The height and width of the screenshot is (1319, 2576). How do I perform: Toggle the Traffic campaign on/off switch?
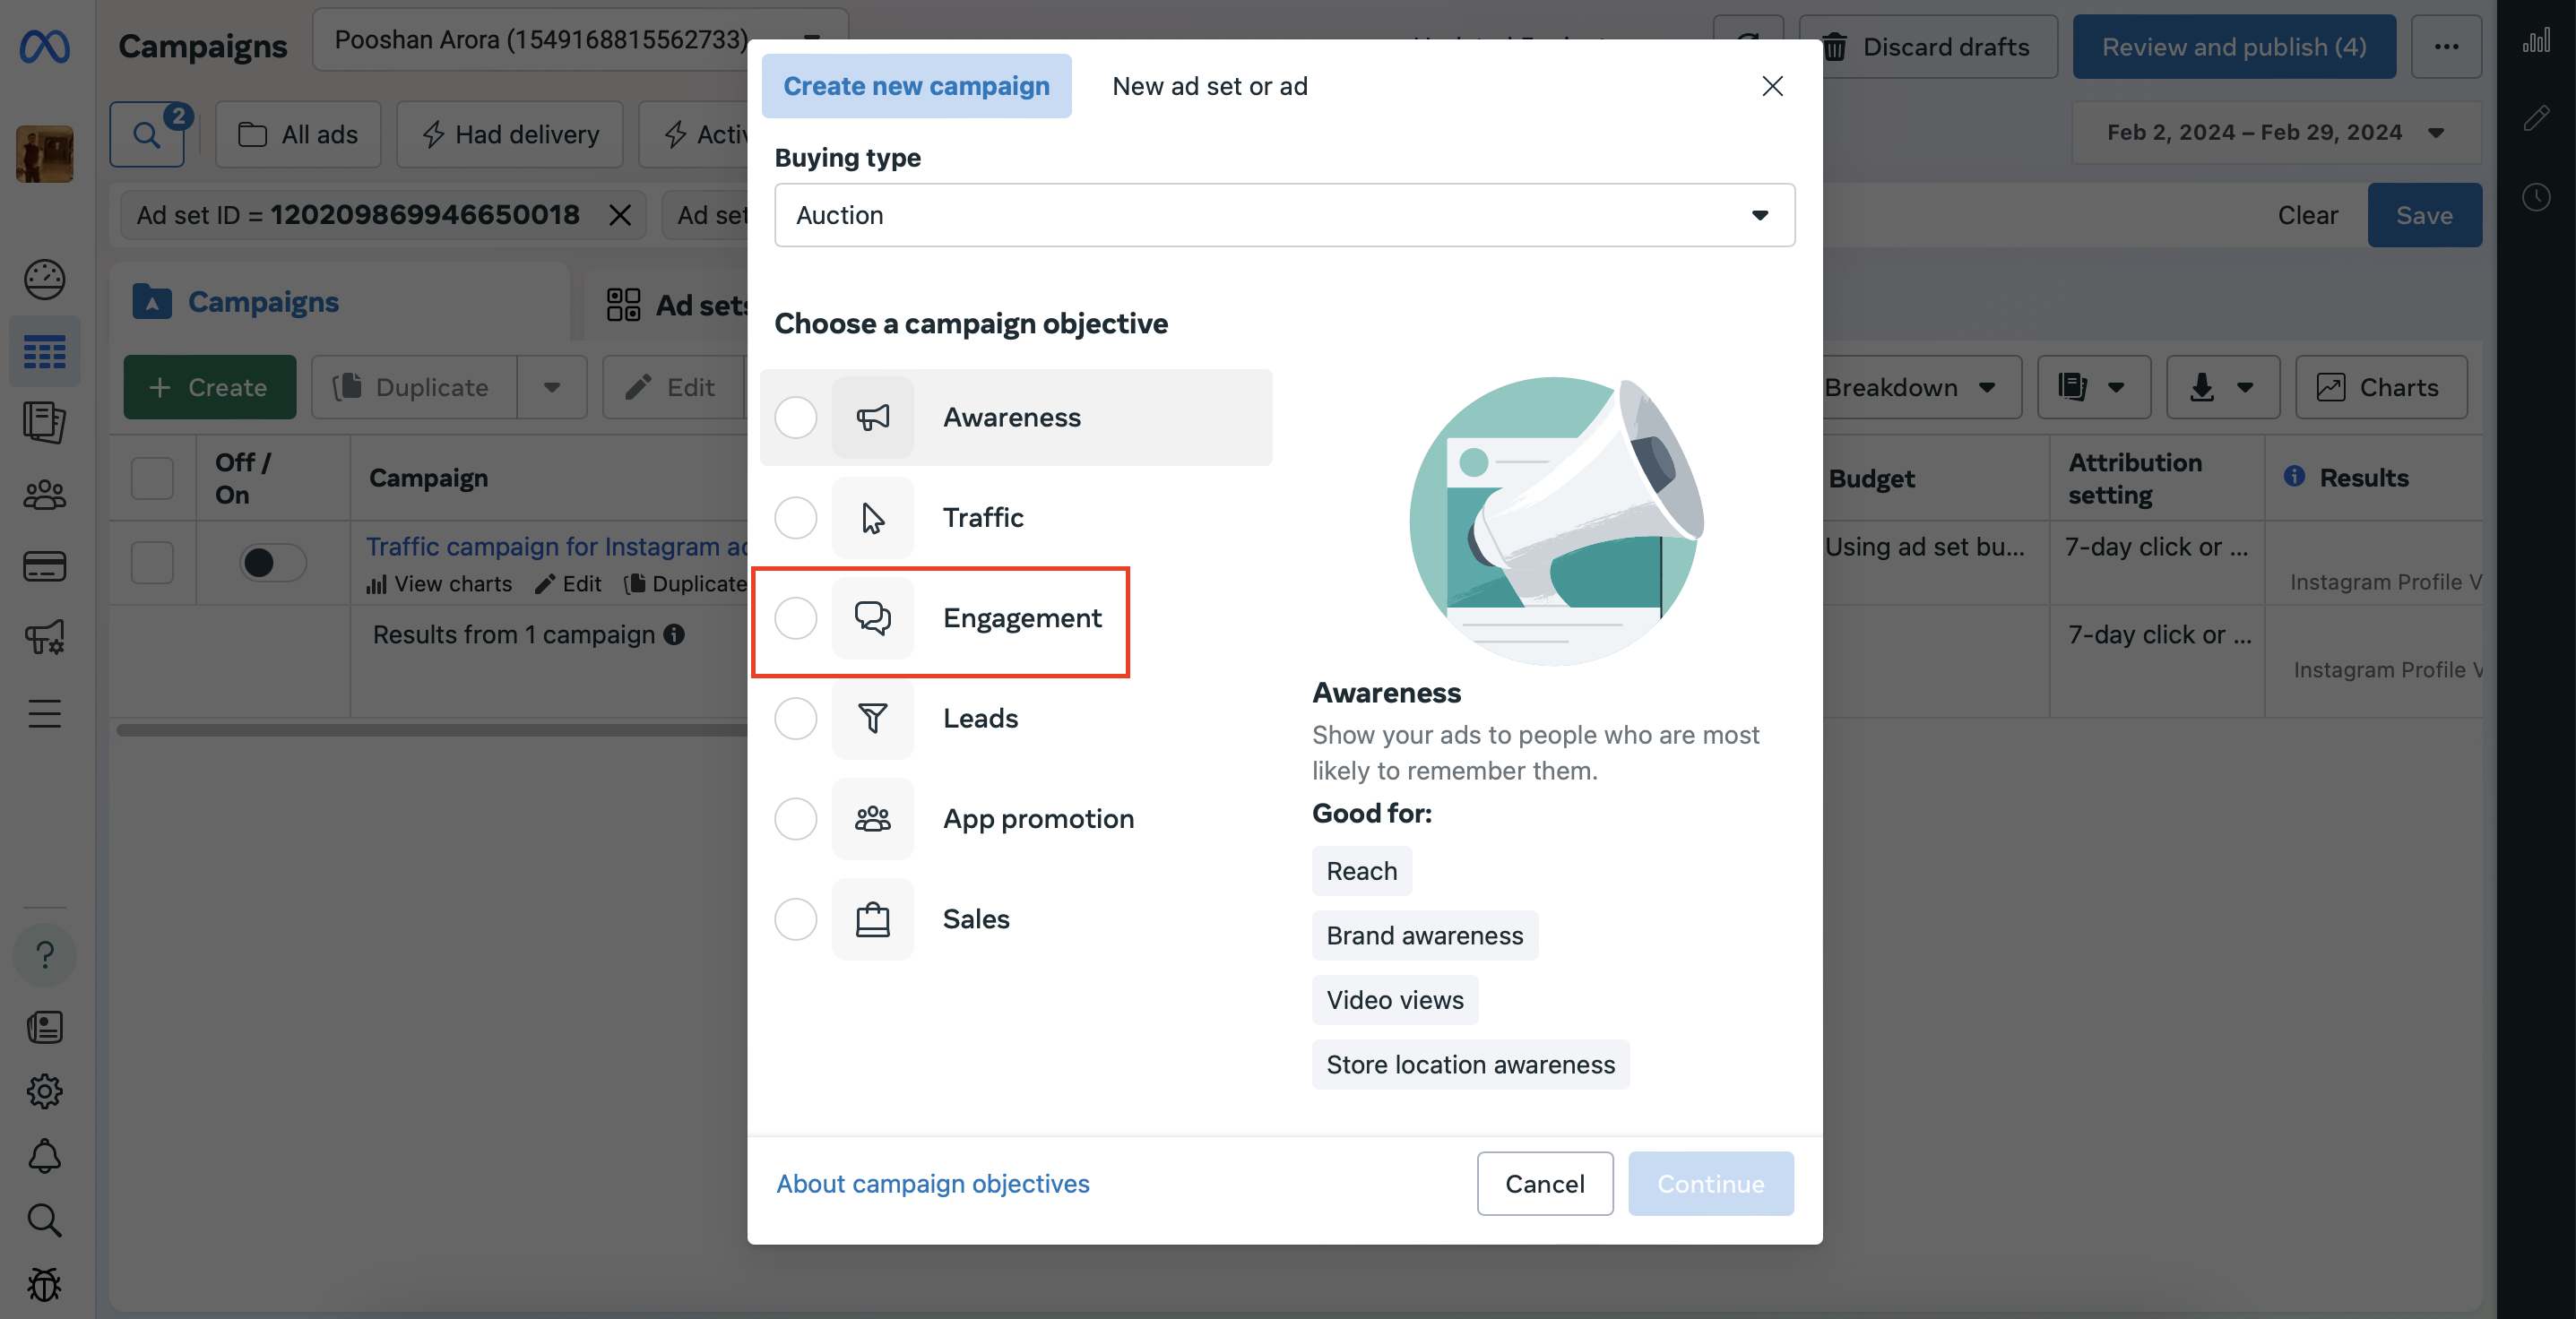pyautogui.click(x=272, y=562)
